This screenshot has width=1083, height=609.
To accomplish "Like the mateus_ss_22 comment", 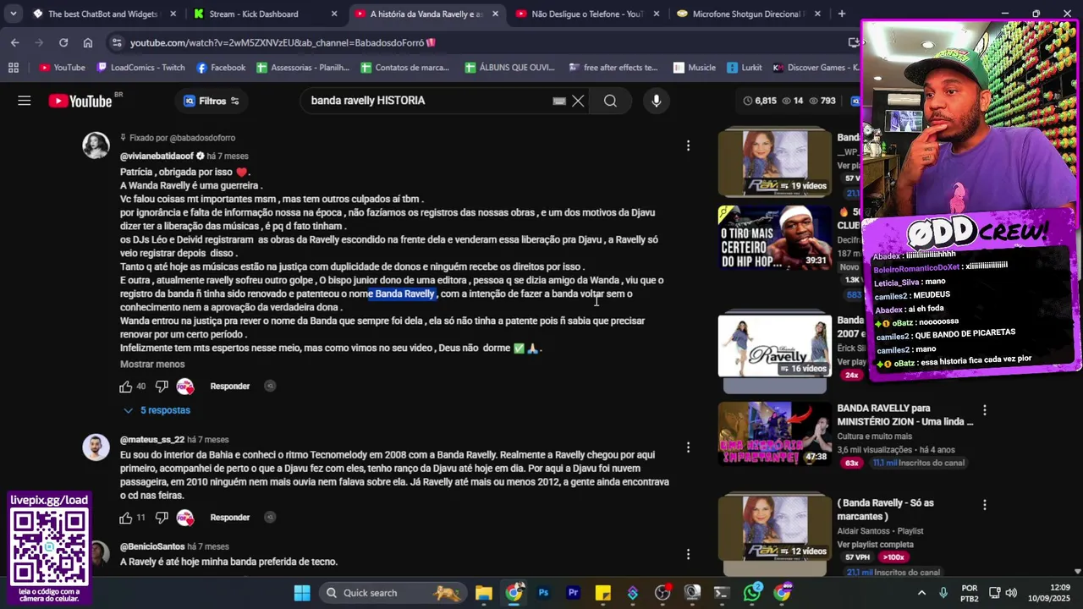I will pyautogui.click(x=126, y=518).
